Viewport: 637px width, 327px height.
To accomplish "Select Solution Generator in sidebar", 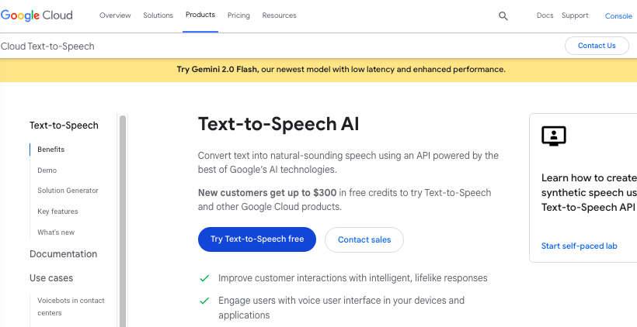I will [68, 191].
